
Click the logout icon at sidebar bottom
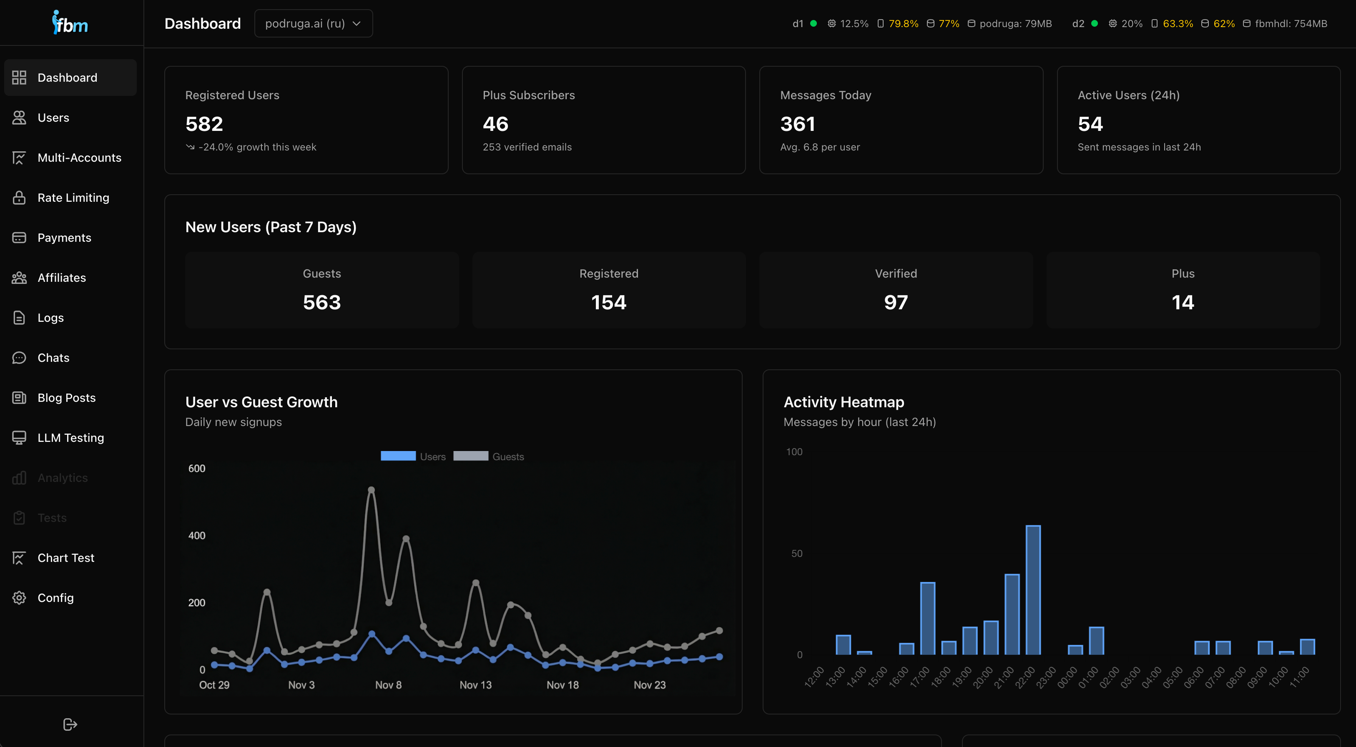click(x=70, y=724)
